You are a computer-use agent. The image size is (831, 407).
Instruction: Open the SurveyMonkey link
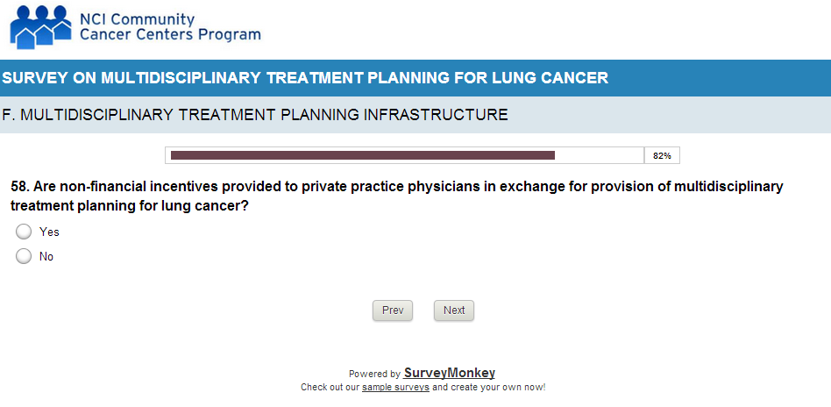(449, 373)
